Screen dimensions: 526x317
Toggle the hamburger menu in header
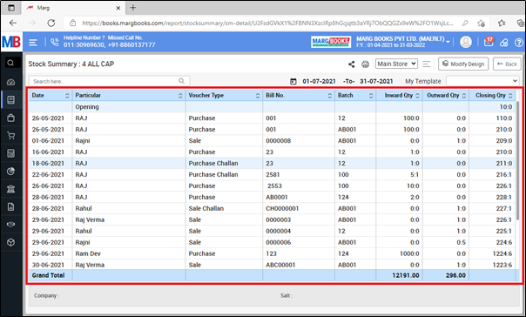tap(33, 43)
